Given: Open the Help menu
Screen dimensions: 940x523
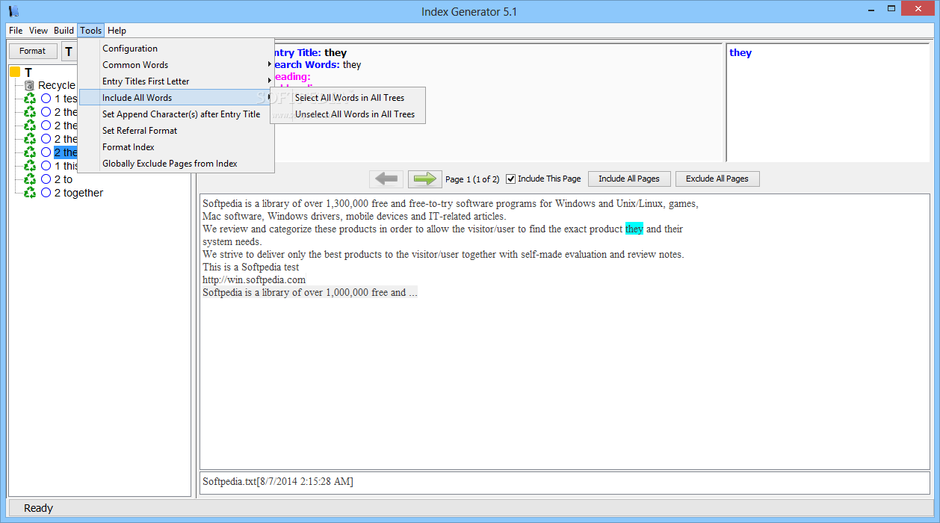Looking at the screenshot, I should tap(117, 31).
